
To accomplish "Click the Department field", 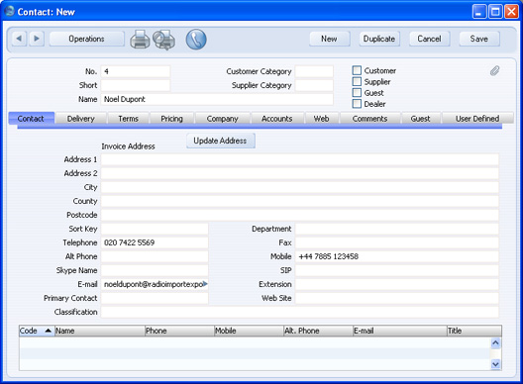I will [x=397, y=229].
